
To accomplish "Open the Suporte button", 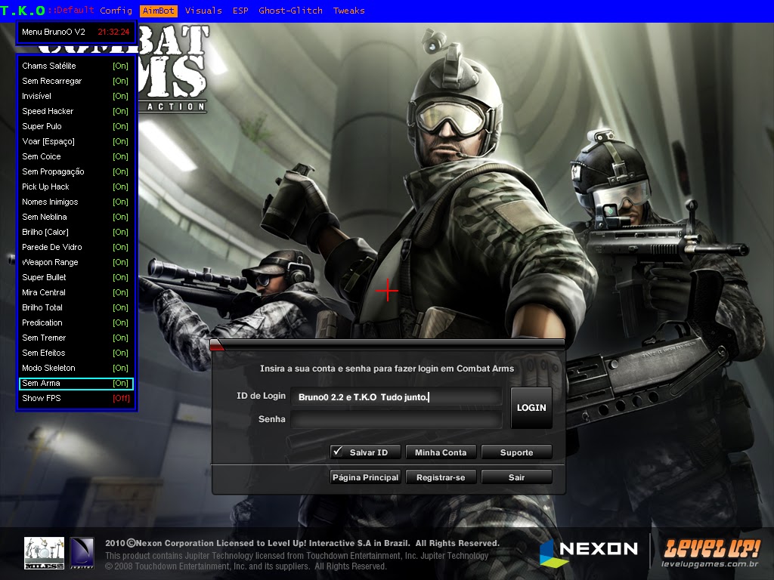I will tap(516, 452).
